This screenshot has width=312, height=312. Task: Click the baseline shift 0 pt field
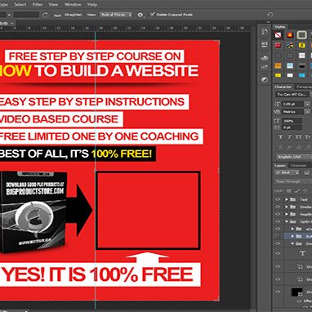click(292, 127)
